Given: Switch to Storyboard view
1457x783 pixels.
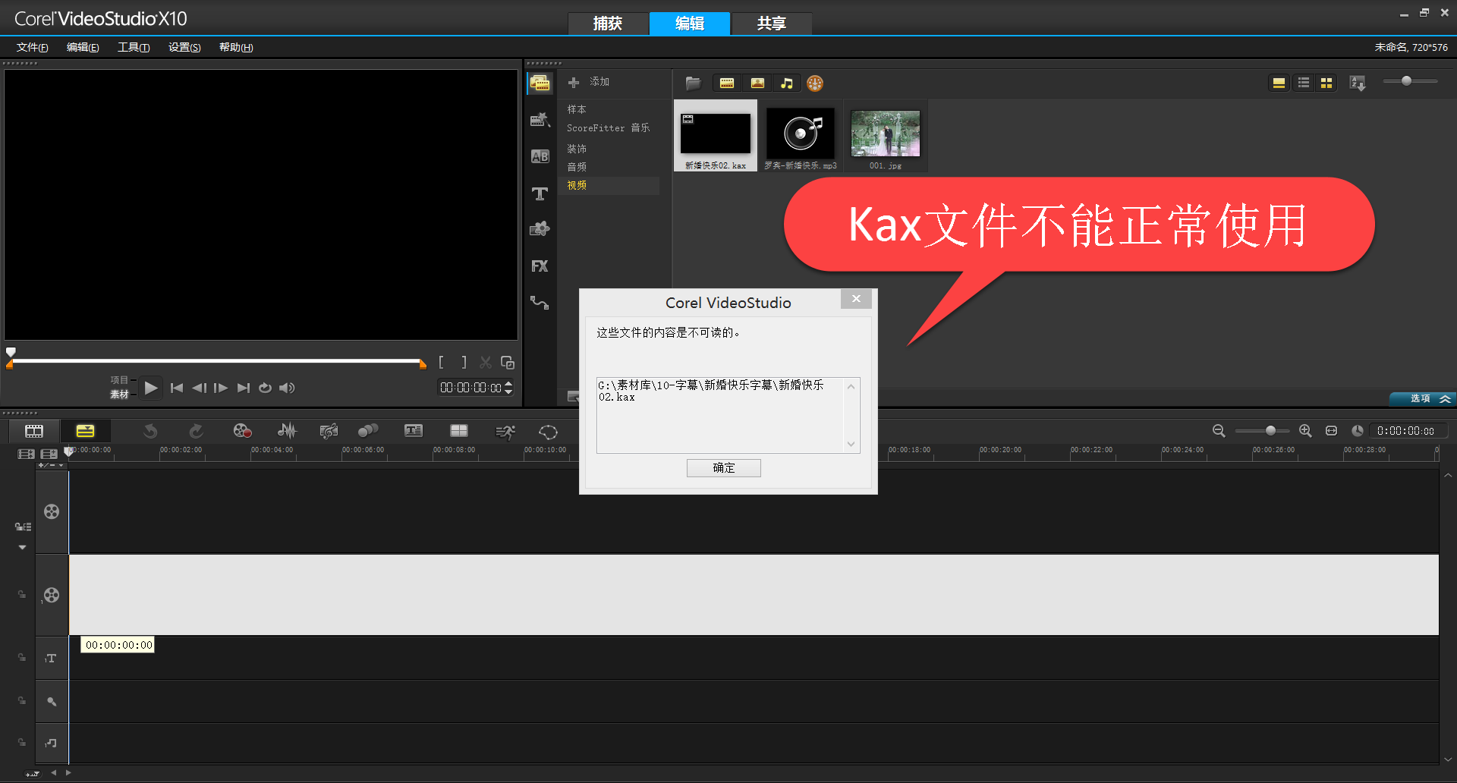Looking at the screenshot, I should [34, 431].
